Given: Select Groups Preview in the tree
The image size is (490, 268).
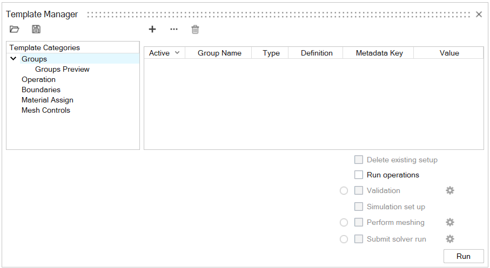Looking at the screenshot, I should [62, 69].
